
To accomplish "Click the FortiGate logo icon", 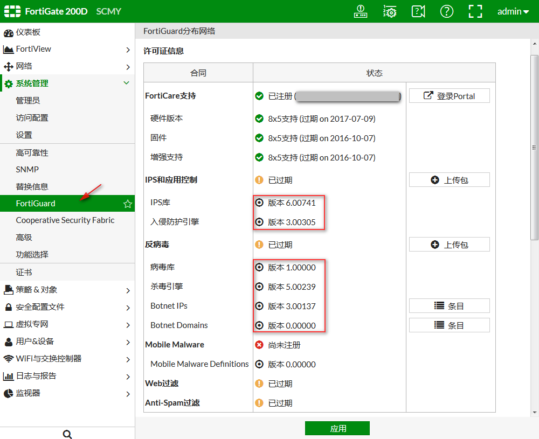I will 12,11.
